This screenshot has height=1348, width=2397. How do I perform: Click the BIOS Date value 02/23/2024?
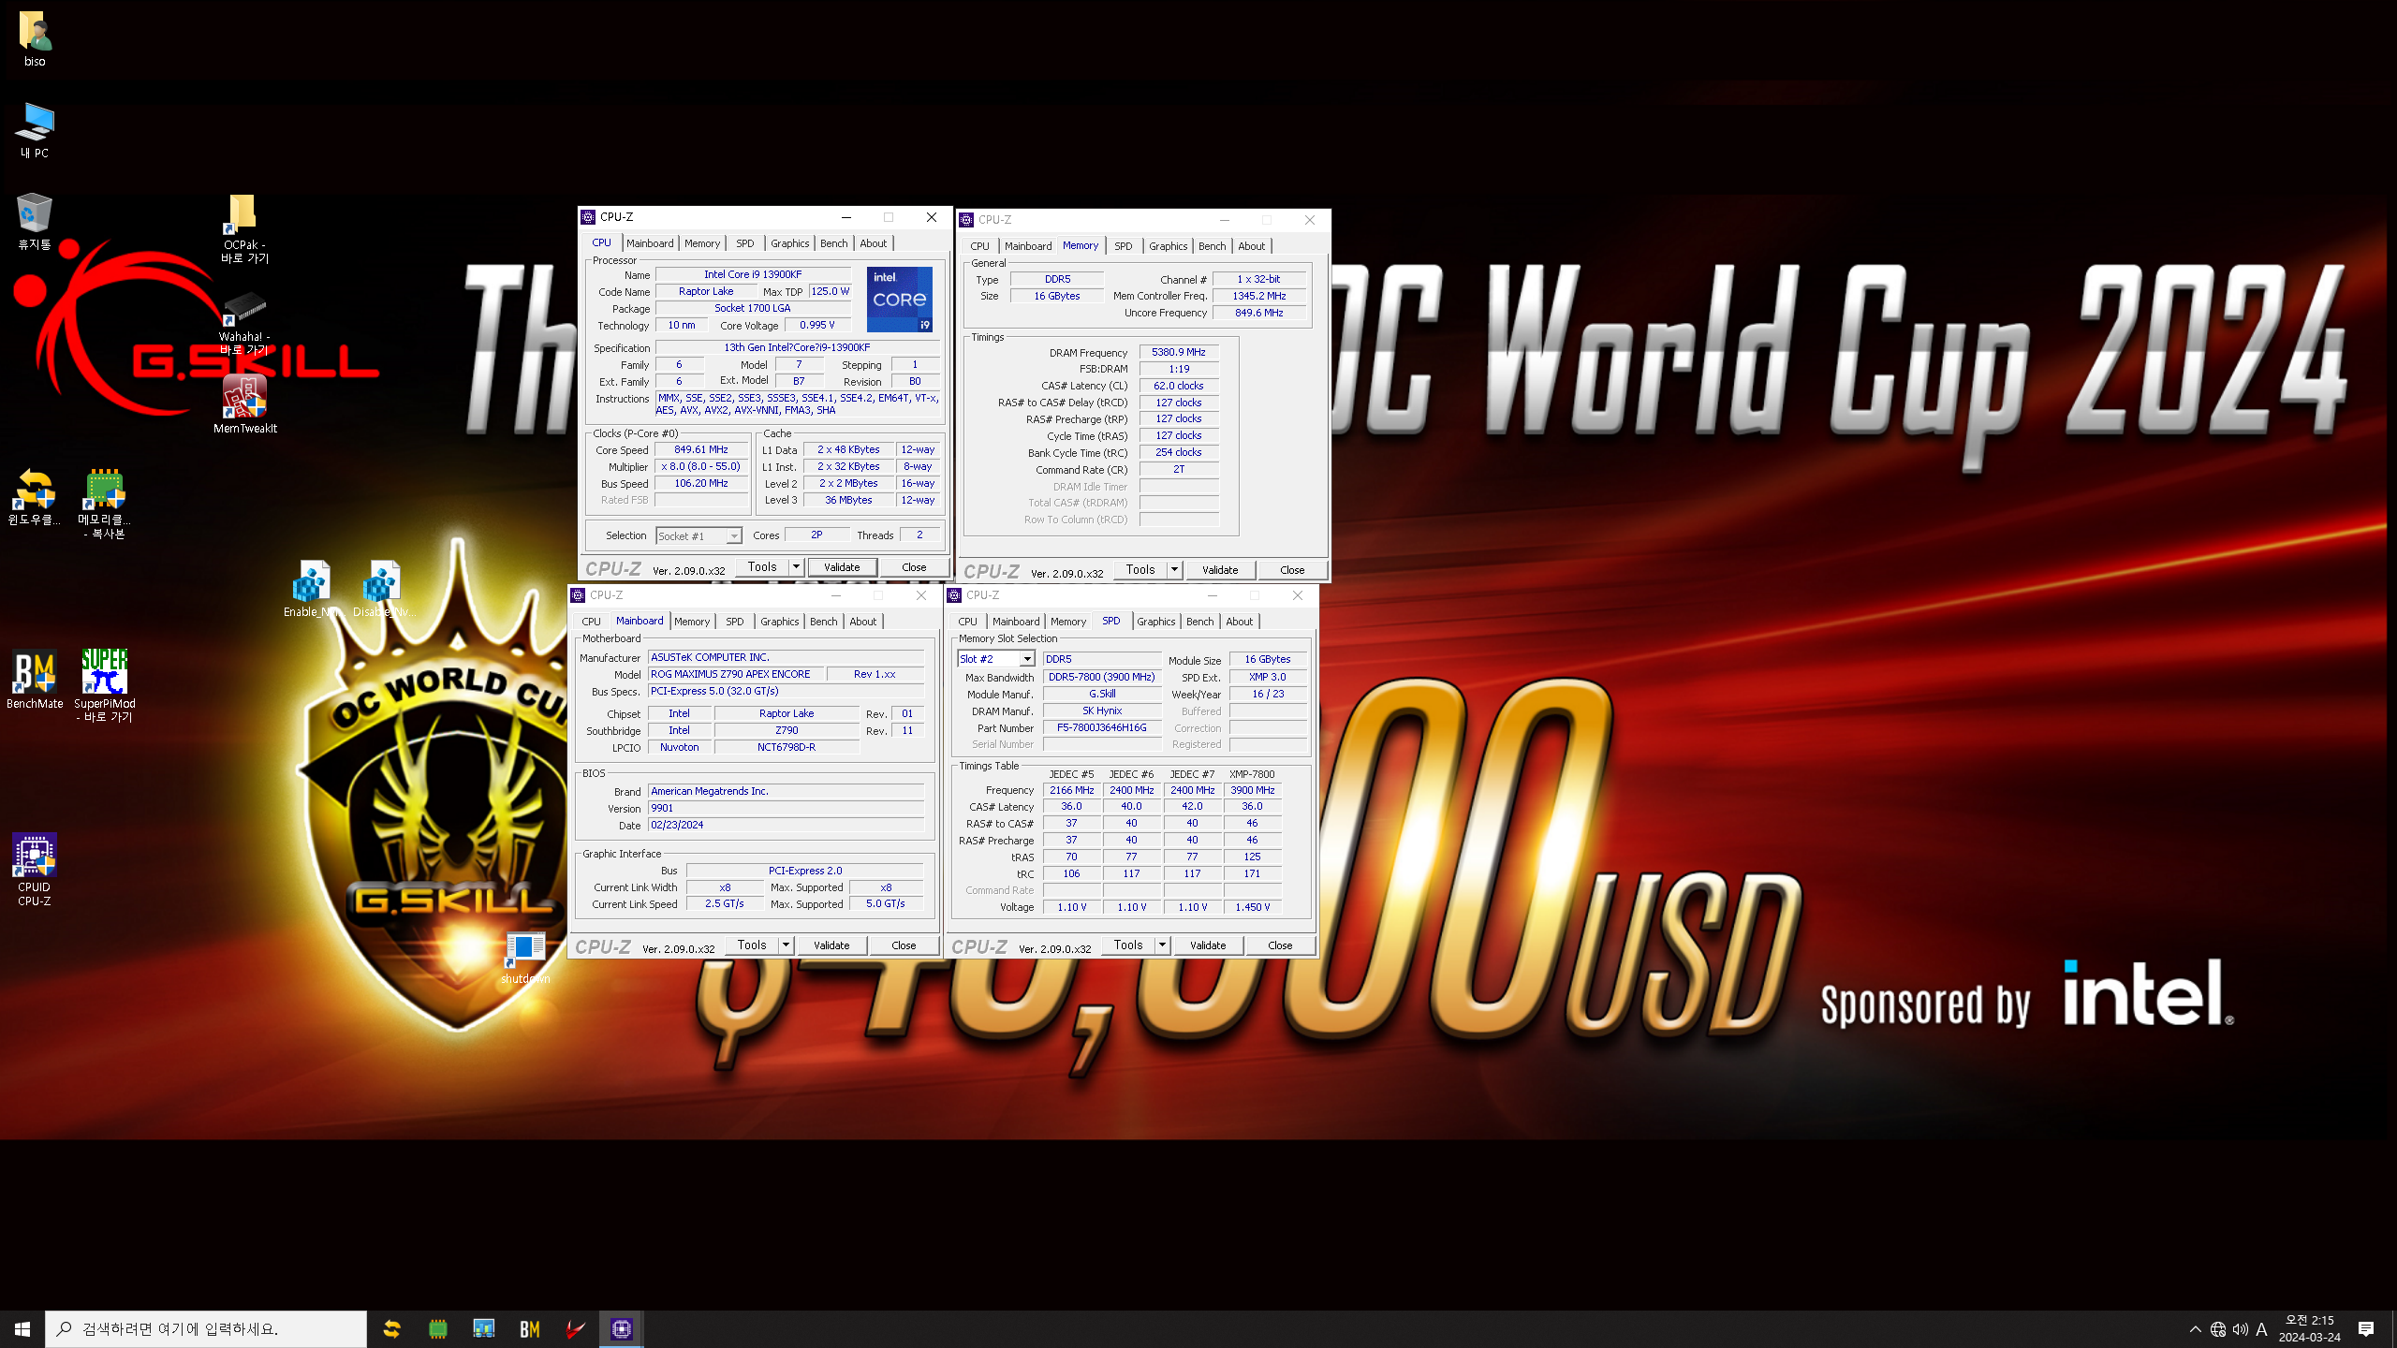click(786, 825)
